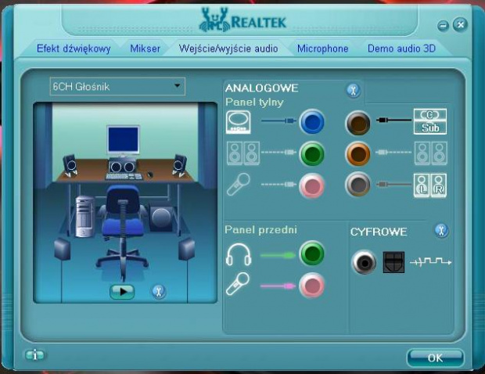
Task: Select the black center/subwoofer jack
Action: click(357, 123)
